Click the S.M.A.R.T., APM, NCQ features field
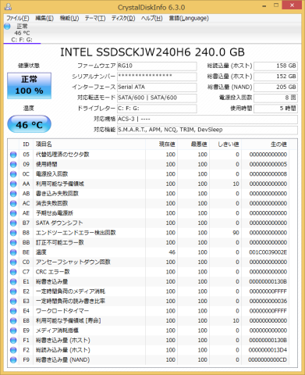Image resolution: width=305 pixels, height=375 pixels. coord(207,130)
